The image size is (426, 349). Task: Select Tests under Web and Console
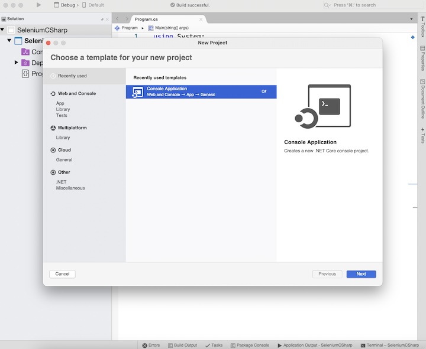[62, 115]
